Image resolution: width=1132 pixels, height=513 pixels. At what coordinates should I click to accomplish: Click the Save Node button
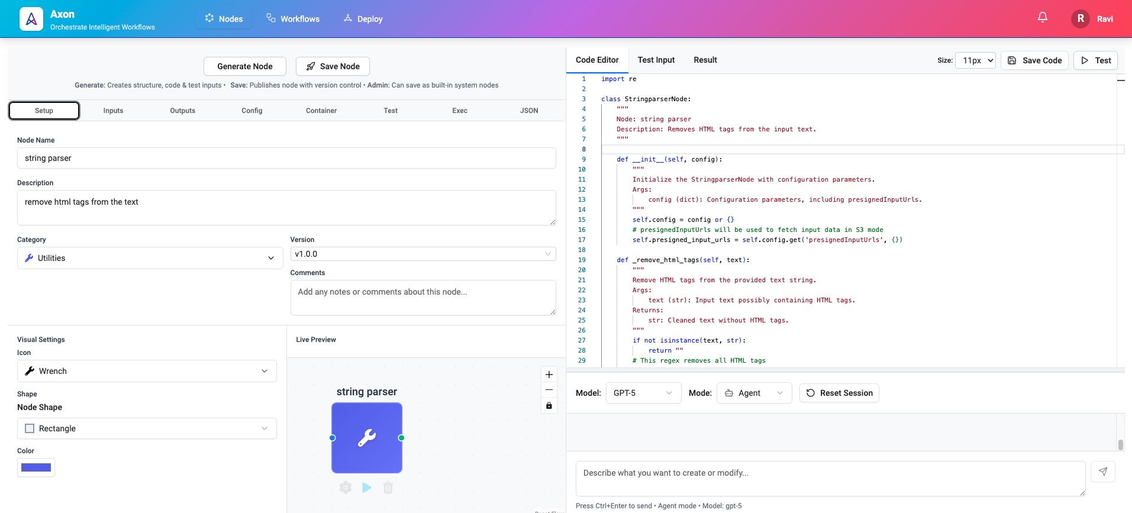coord(333,66)
